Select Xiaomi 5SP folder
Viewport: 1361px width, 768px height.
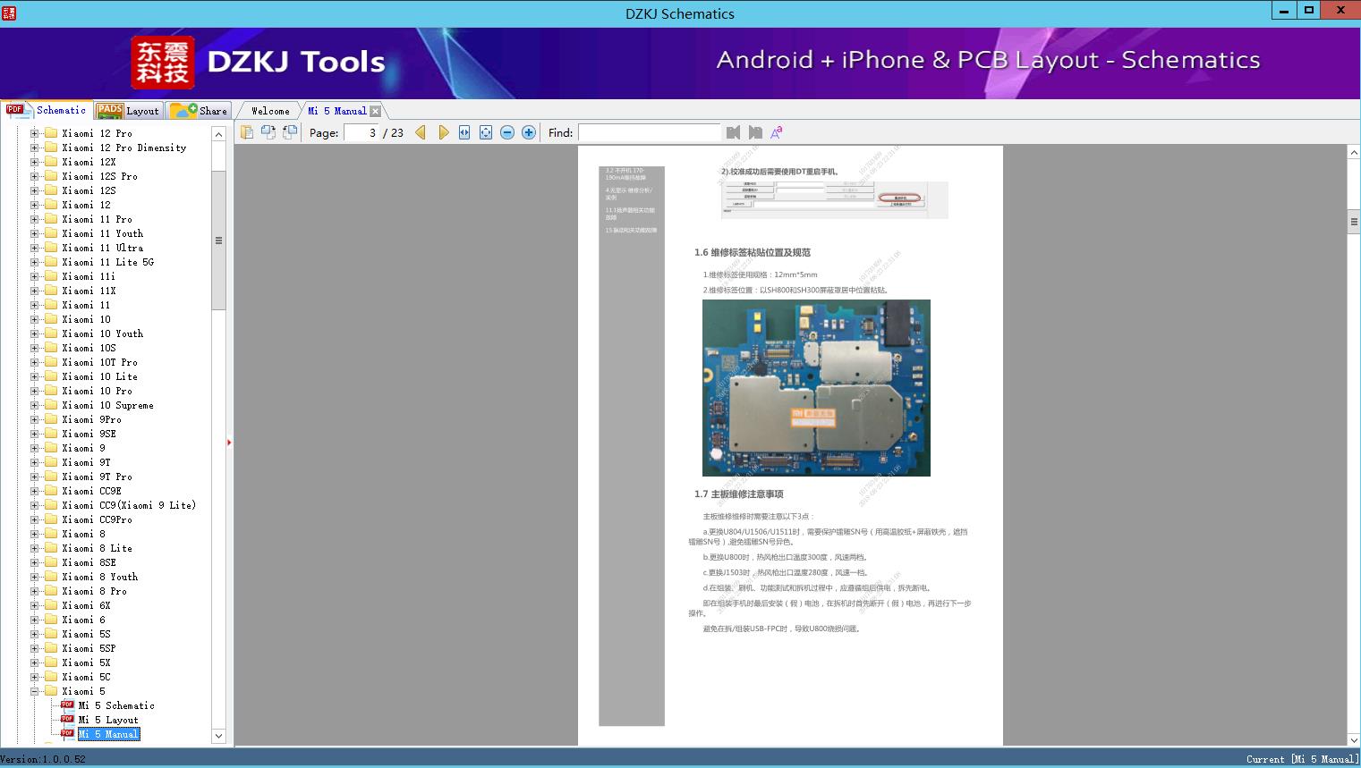coord(89,648)
